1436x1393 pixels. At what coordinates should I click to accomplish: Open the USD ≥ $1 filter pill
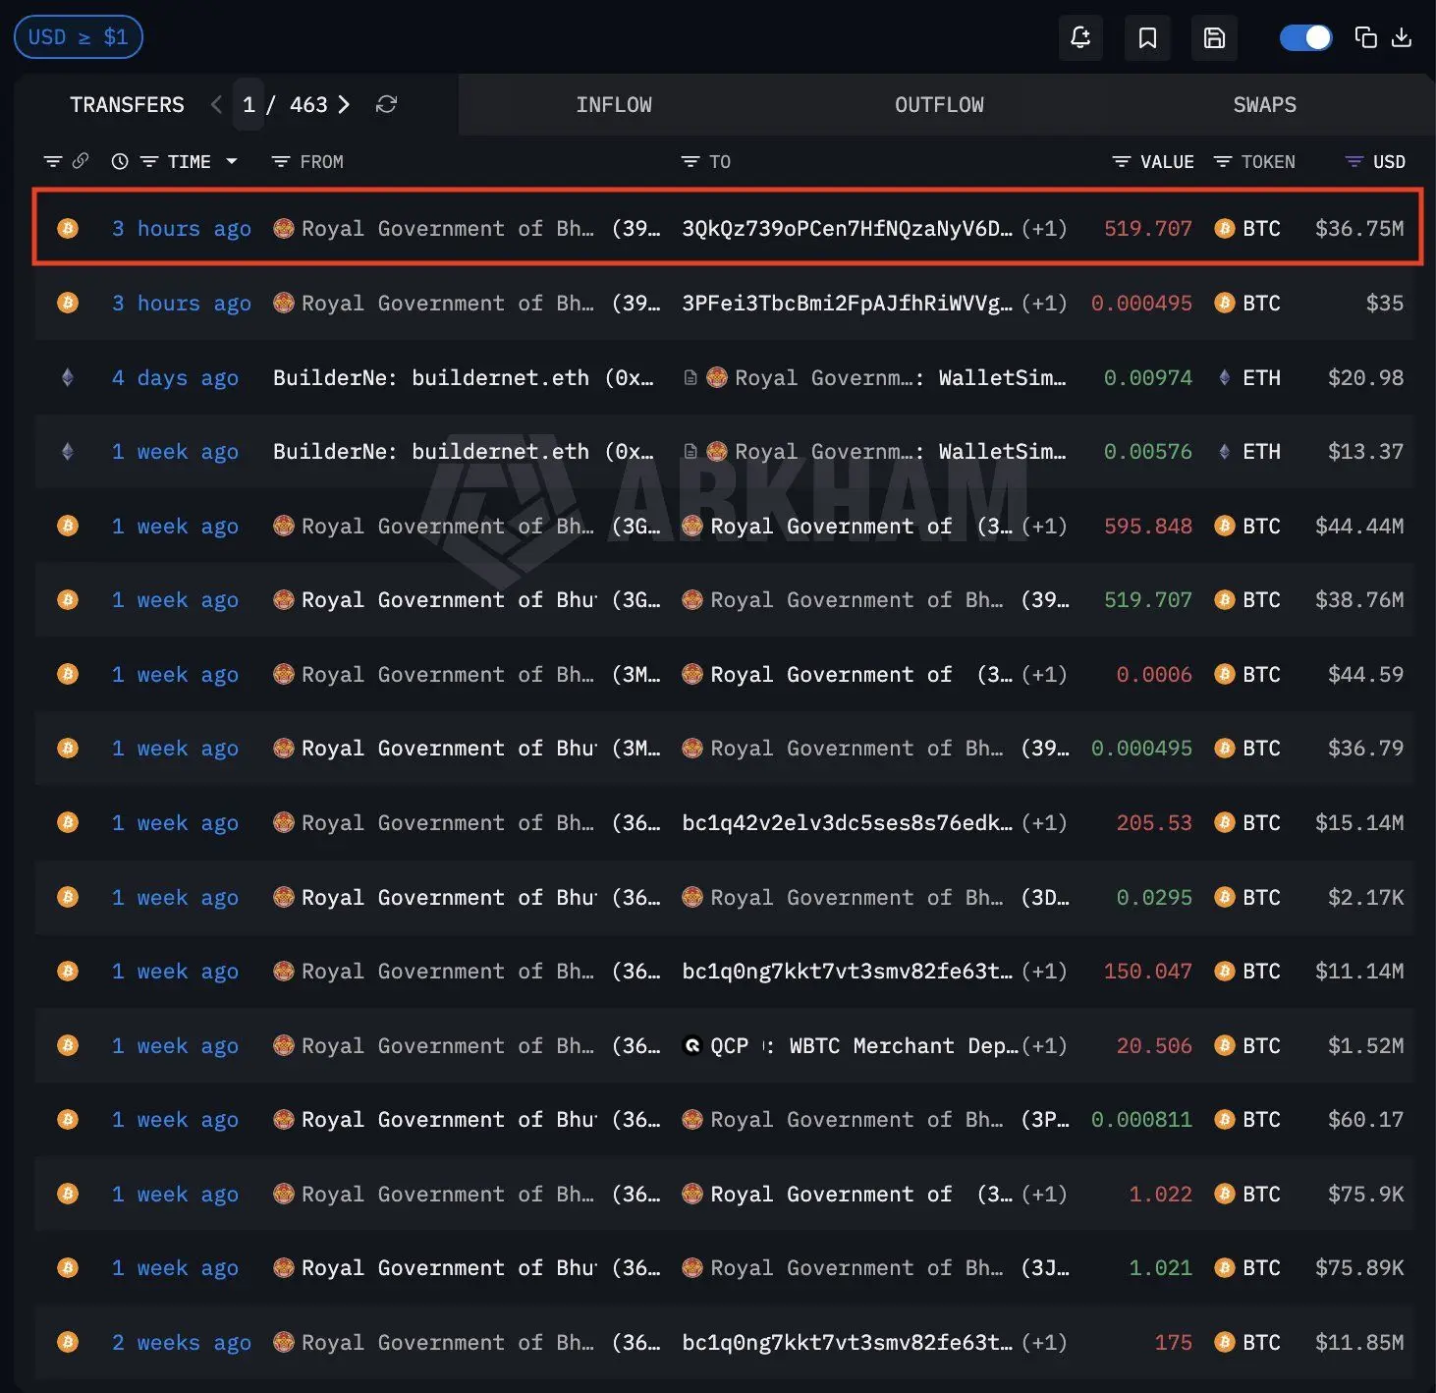click(x=78, y=36)
